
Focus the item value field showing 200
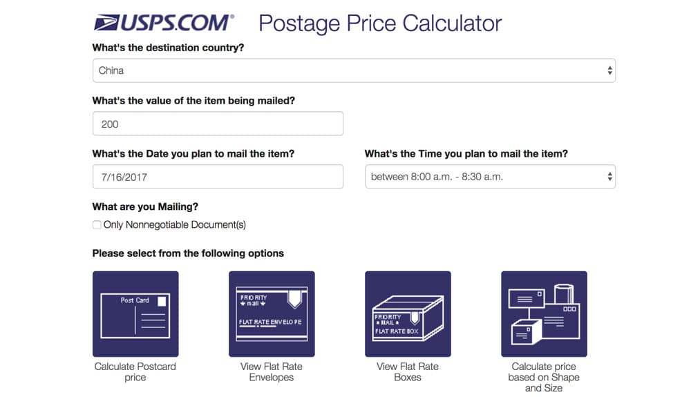click(x=218, y=124)
